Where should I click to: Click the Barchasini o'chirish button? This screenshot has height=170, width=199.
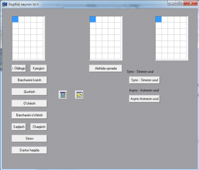(x=29, y=115)
